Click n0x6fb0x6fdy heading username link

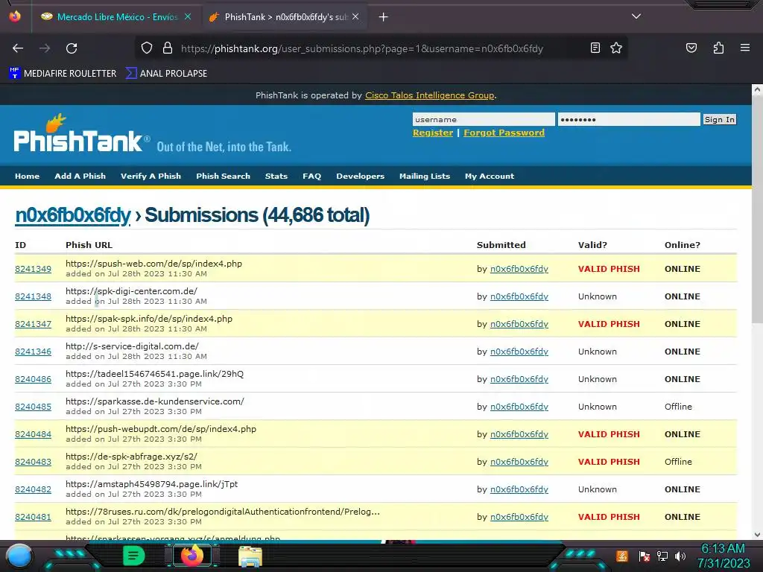pyautogui.click(x=73, y=215)
